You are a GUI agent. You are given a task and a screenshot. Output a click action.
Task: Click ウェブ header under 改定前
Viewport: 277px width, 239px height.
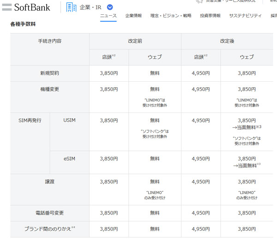click(155, 57)
